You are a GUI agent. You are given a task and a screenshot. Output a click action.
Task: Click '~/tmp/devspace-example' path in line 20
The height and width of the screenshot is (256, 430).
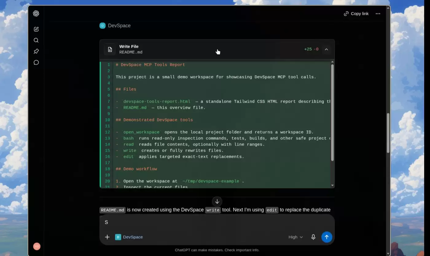211,181
